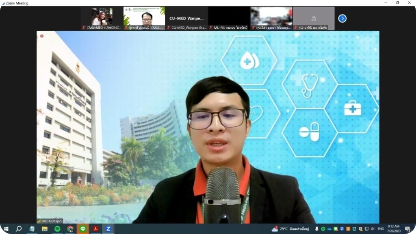Open Spotify from the taskbar
The width and height of the screenshot is (416, 234).
click(x=57, y=229)
